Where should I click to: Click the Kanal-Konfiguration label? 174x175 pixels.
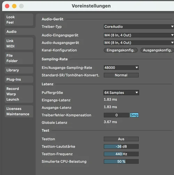click(59, 50)
